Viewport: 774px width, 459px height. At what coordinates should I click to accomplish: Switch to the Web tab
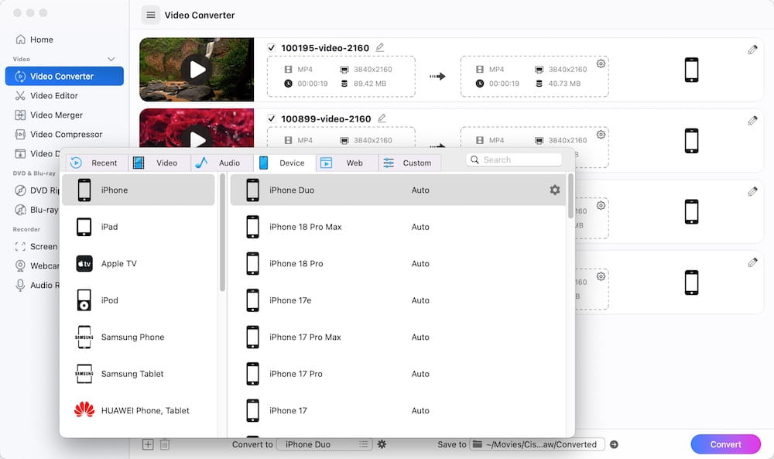pos(347,163)
